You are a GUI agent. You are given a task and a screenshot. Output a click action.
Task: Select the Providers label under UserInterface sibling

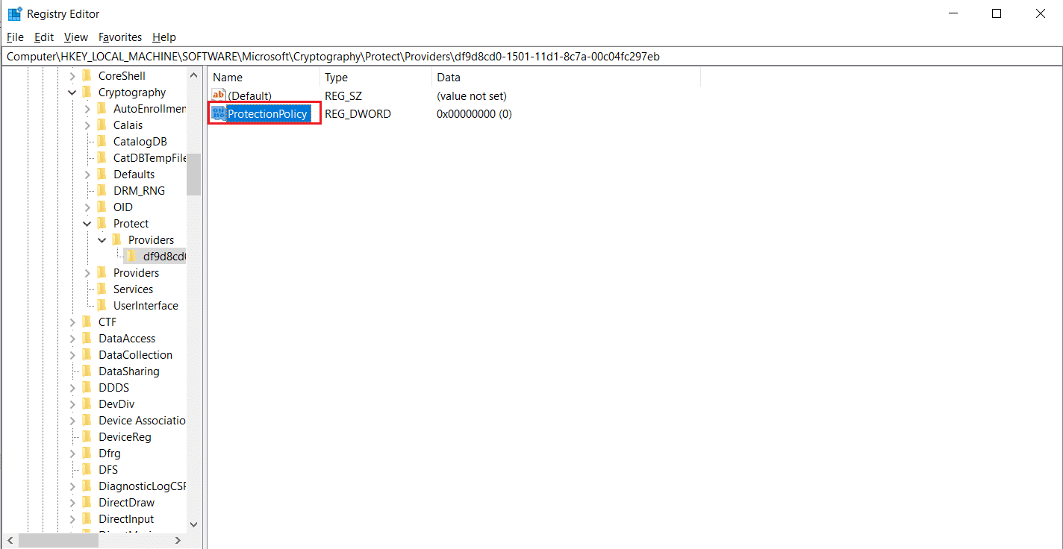(136, 273)
